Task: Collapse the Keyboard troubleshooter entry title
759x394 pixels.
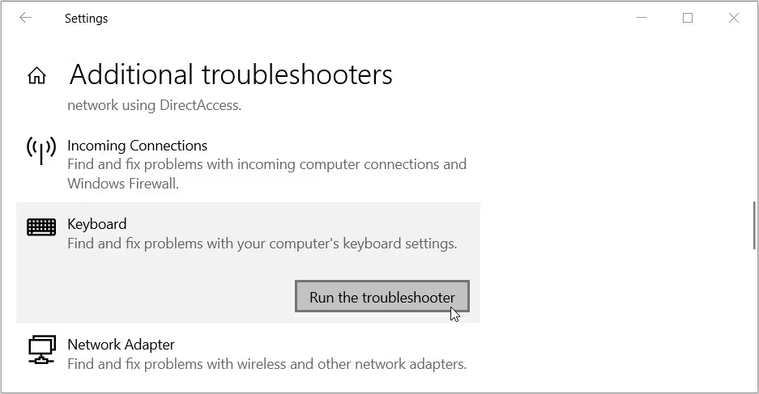Action: 97,224
